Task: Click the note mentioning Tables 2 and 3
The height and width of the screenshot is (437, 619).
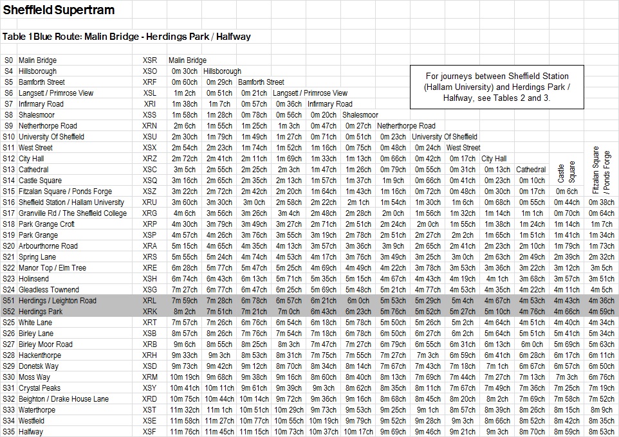Action: tap(497, 87)
